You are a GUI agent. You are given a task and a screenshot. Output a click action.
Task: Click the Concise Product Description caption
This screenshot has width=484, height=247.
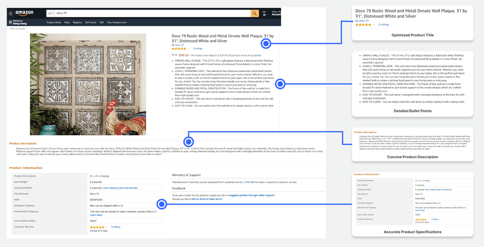412,157
